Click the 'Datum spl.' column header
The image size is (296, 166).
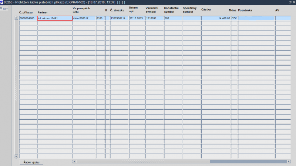(x=134, y=10)
